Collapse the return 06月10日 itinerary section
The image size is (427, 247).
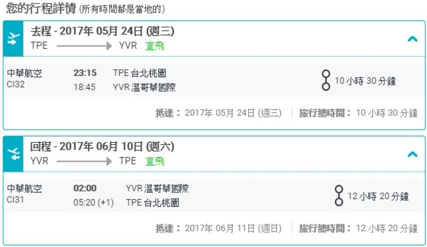(x=412, y=154)
